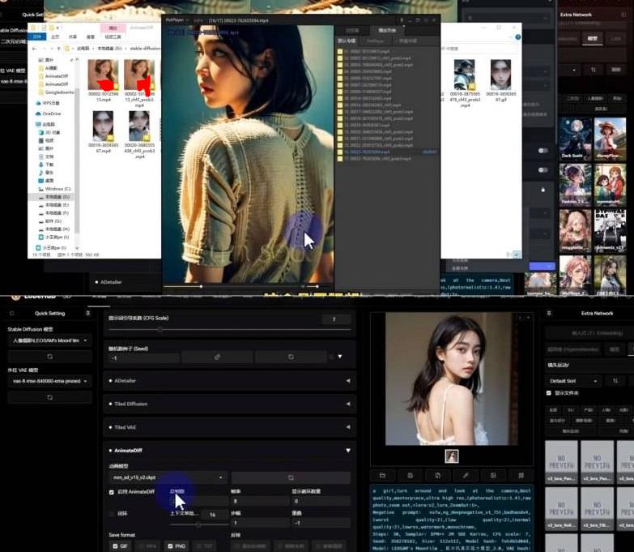Switch to the playlist tab in PotPlayer panel
The width and height of the screenshot is (634, 552).
click(387, 30)
